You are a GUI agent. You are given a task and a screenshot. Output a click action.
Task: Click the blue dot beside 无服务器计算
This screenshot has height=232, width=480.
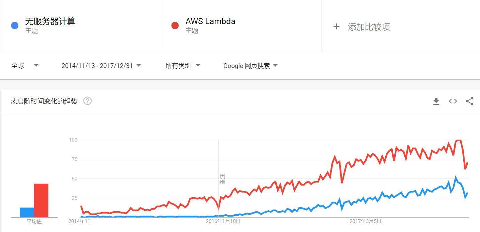pos(15,25)
